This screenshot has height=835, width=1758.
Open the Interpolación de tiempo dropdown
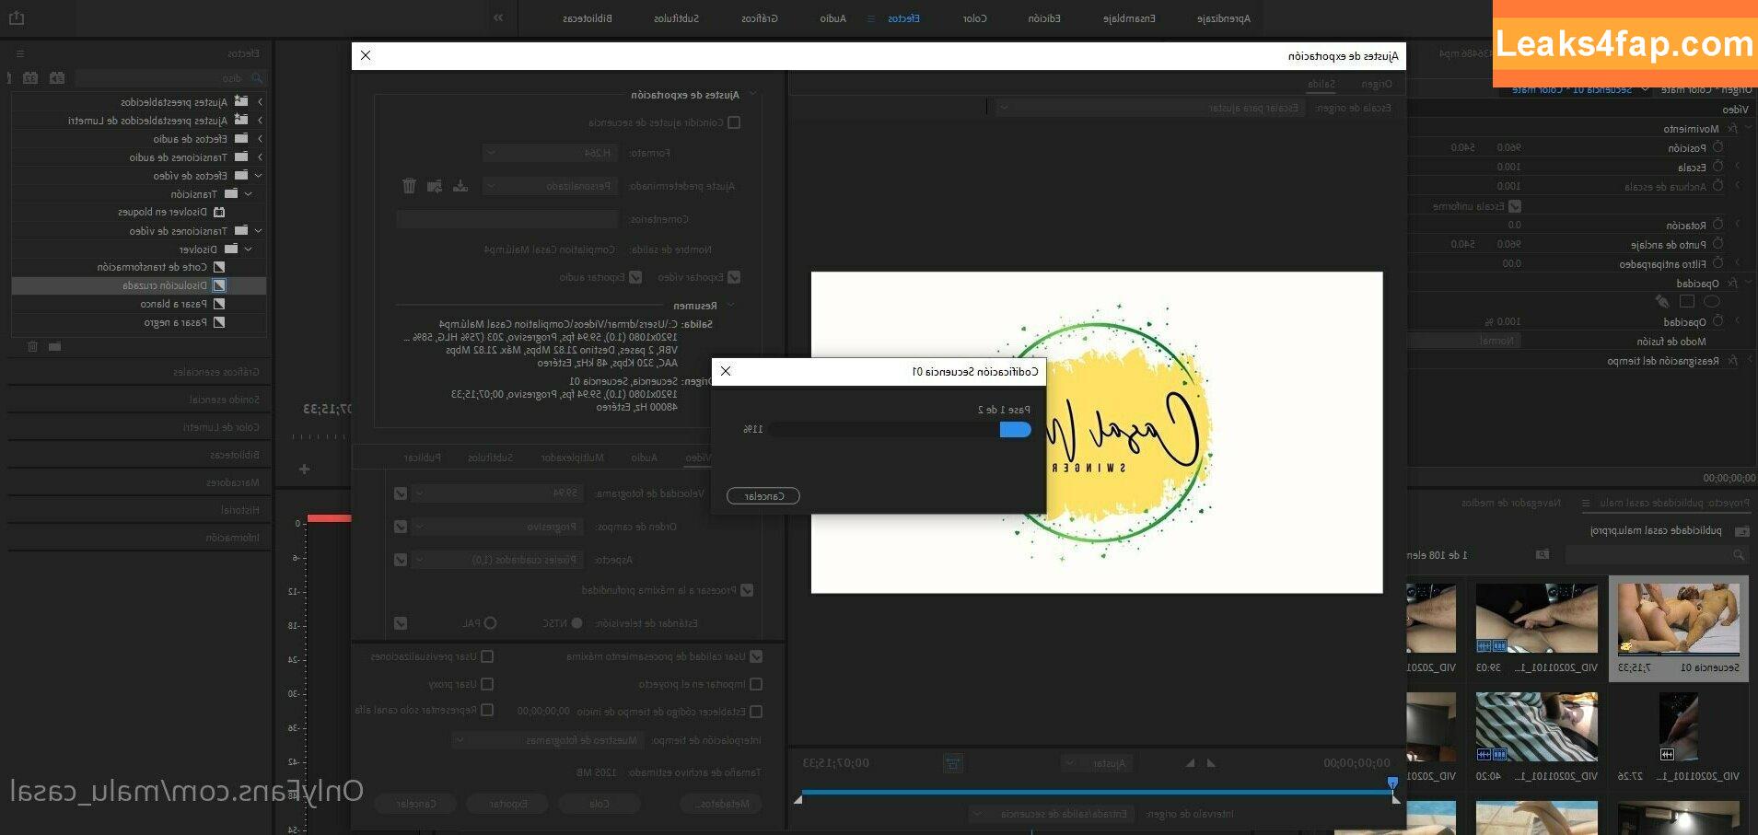click(x=548, y=740)
